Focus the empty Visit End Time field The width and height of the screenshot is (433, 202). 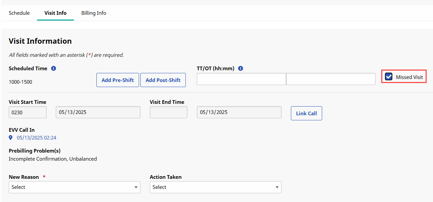pyautogui.click(x=168, y=113)
